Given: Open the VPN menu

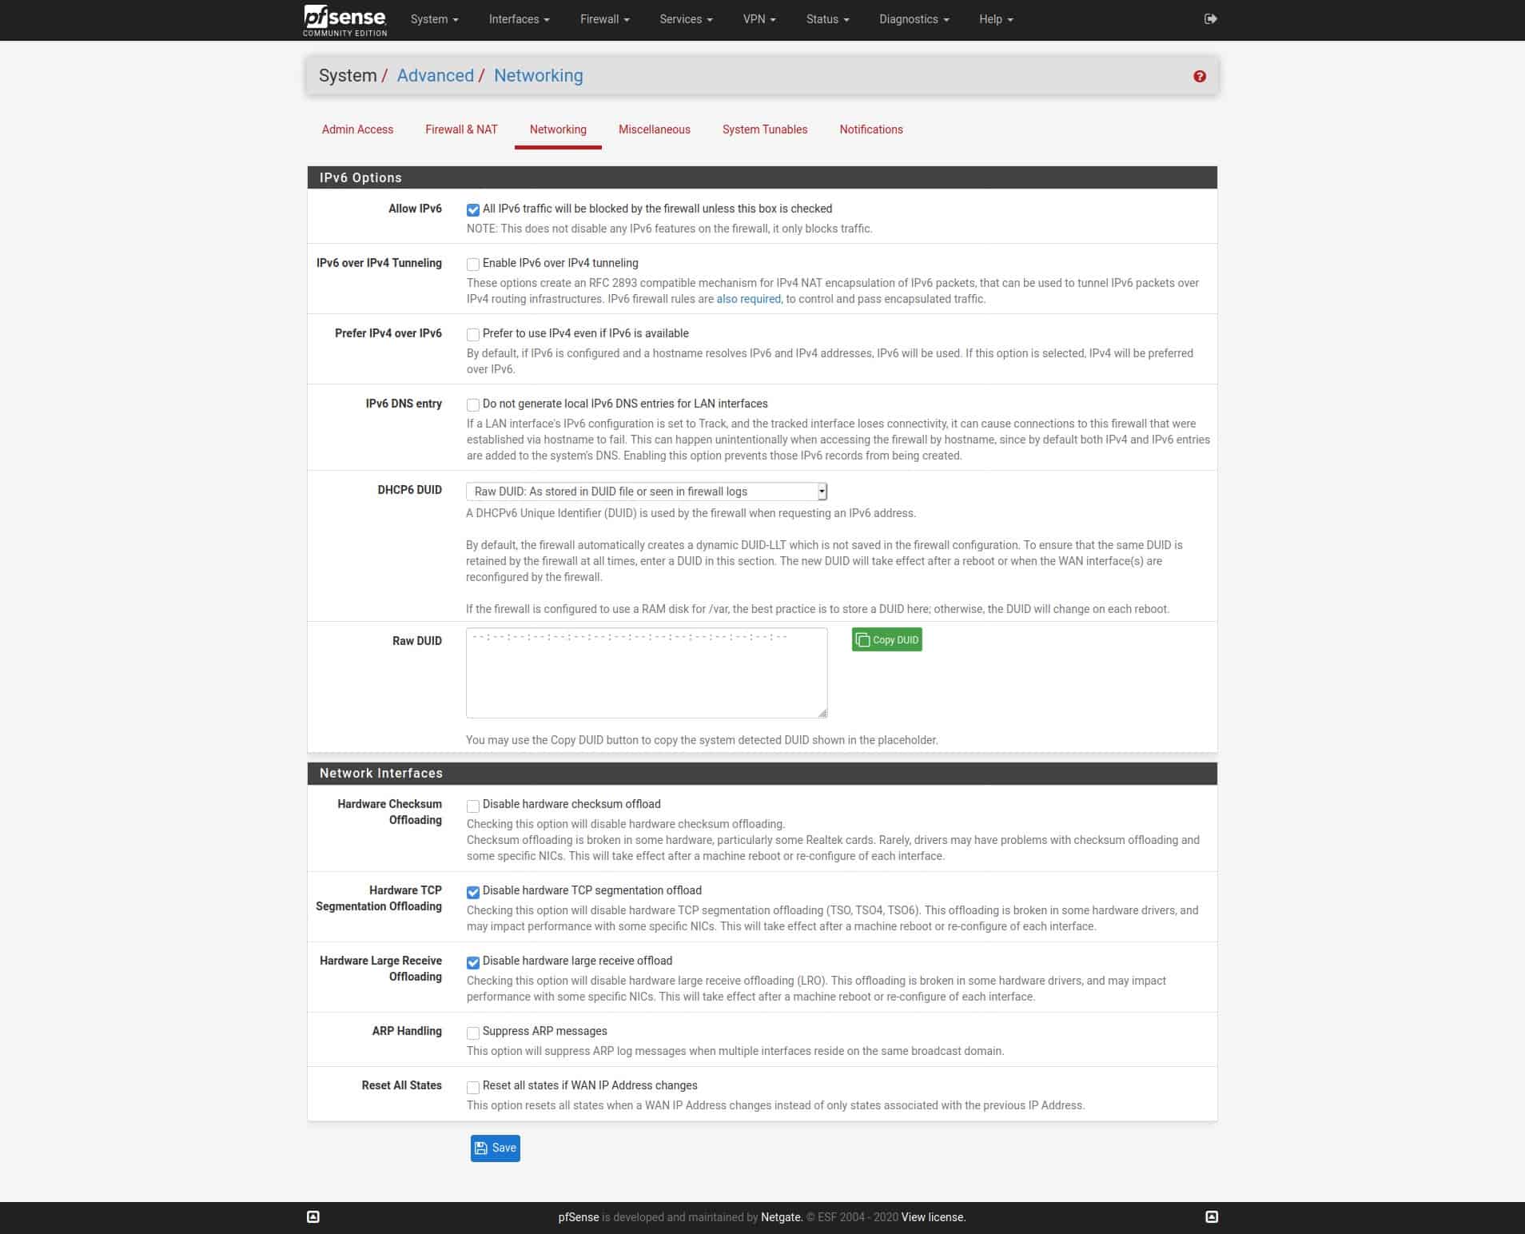Looking at the screenshot, I should tap(759, 19).
